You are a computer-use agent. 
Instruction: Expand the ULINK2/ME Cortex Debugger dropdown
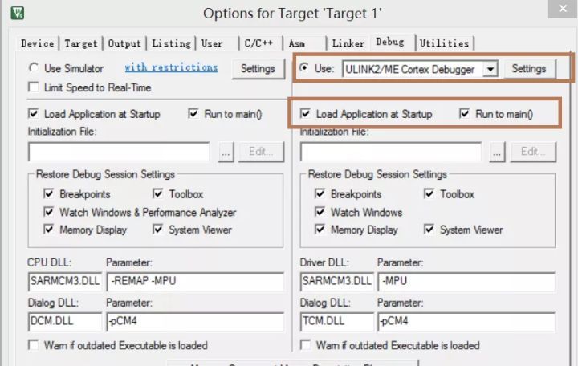(491, 70)
